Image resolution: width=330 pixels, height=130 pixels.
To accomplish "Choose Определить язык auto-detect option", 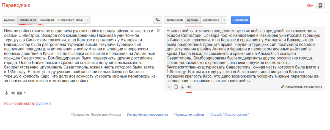I will click(x=70, y=20).
